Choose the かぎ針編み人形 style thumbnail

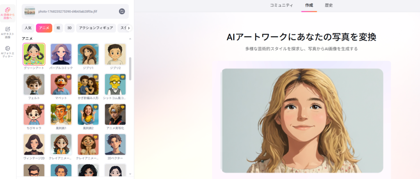coord(88,84)
